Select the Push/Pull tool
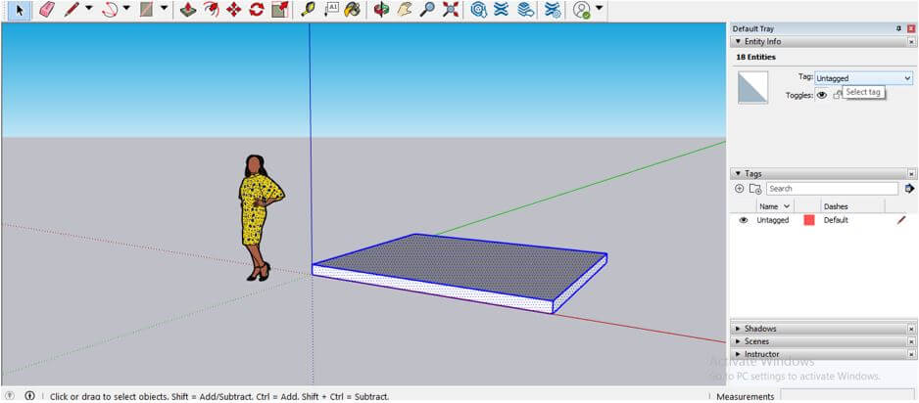Viewport: 919px width, 403px height. [x=188, y=10]
